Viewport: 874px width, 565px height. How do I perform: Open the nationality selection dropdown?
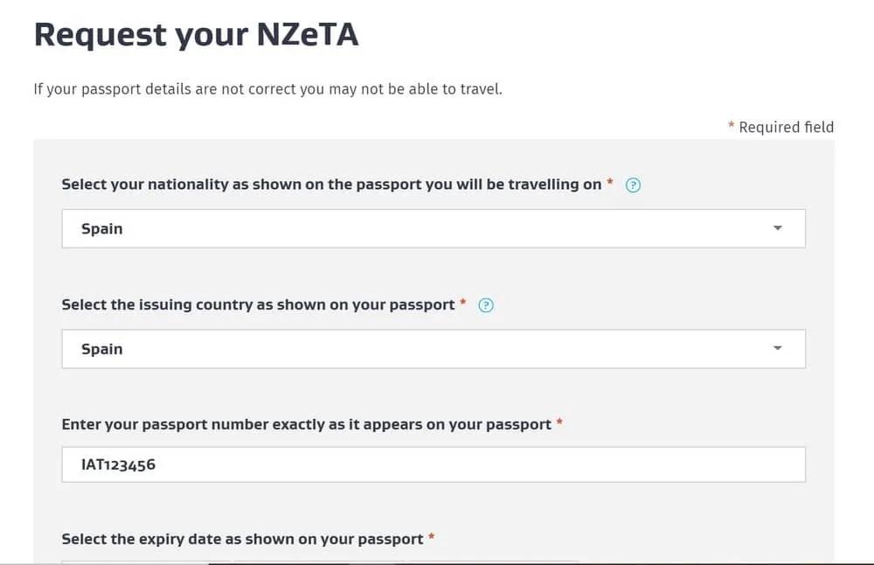point(433,228)
